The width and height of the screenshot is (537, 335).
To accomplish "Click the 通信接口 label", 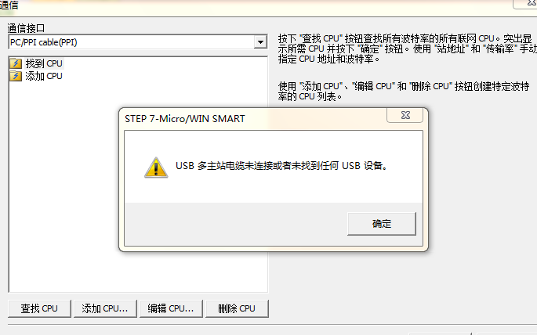I will pos(26,28).
